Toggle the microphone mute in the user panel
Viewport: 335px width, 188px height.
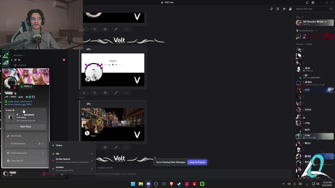pos(44,174)
